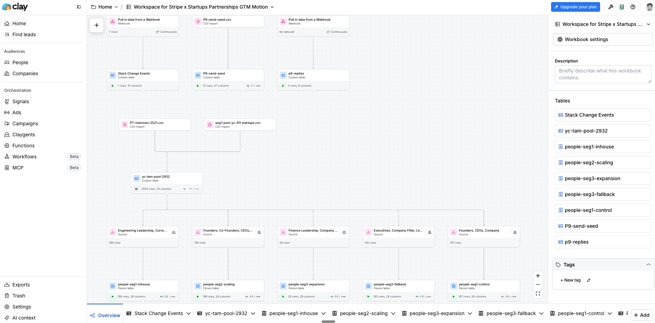Fit canvas to screen icon
Viewport: 655px width, 323px height.
pyautogui.click(x=538, y=294)
